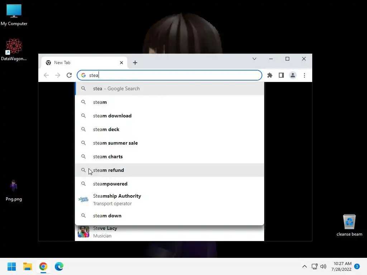The image size is (367, 275).
Task: Open the Extensions puzzle icon
Action: (270, 75)
